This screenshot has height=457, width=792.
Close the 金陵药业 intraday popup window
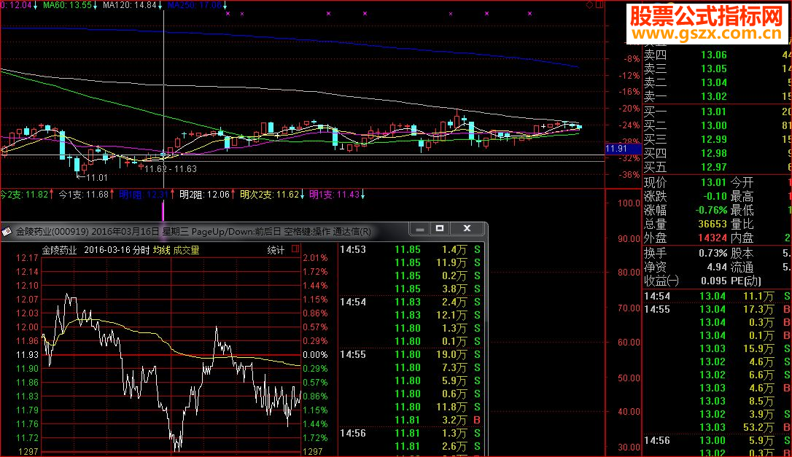tap(467, 228)
